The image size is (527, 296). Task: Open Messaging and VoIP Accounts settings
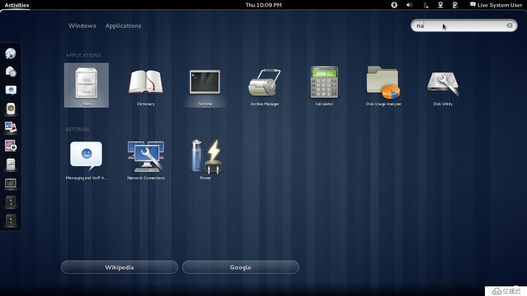point(86,159)
